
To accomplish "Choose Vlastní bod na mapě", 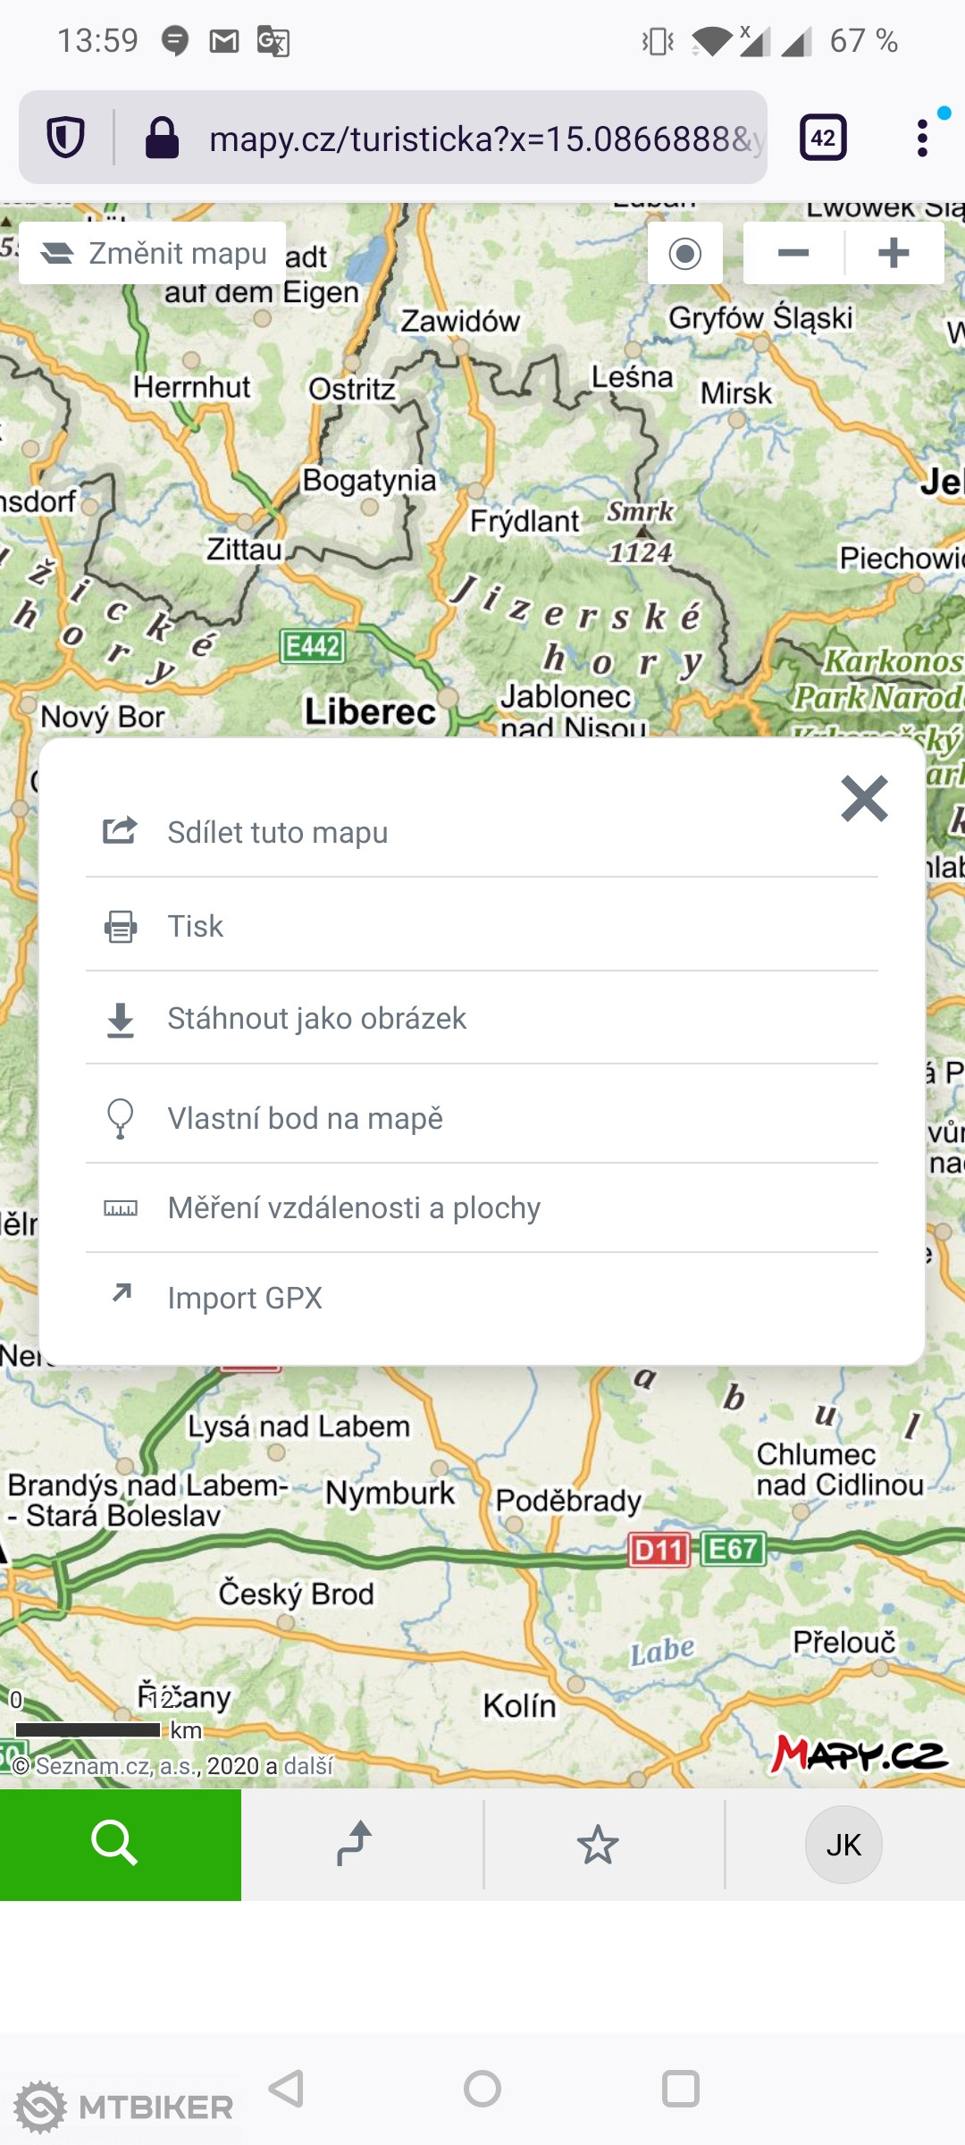I will click(305, 1118).
